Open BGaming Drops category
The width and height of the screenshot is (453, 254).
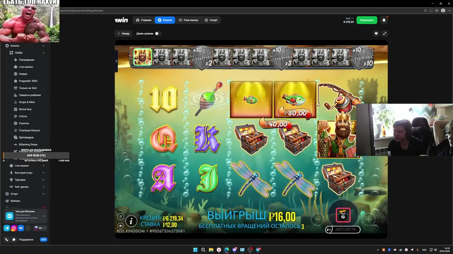[28, 144]
